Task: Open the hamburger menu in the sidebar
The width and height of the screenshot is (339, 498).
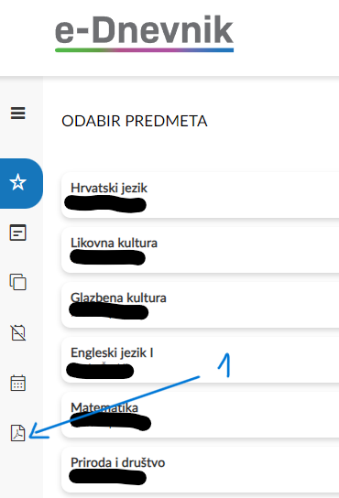Action: [x=17, y=114]
